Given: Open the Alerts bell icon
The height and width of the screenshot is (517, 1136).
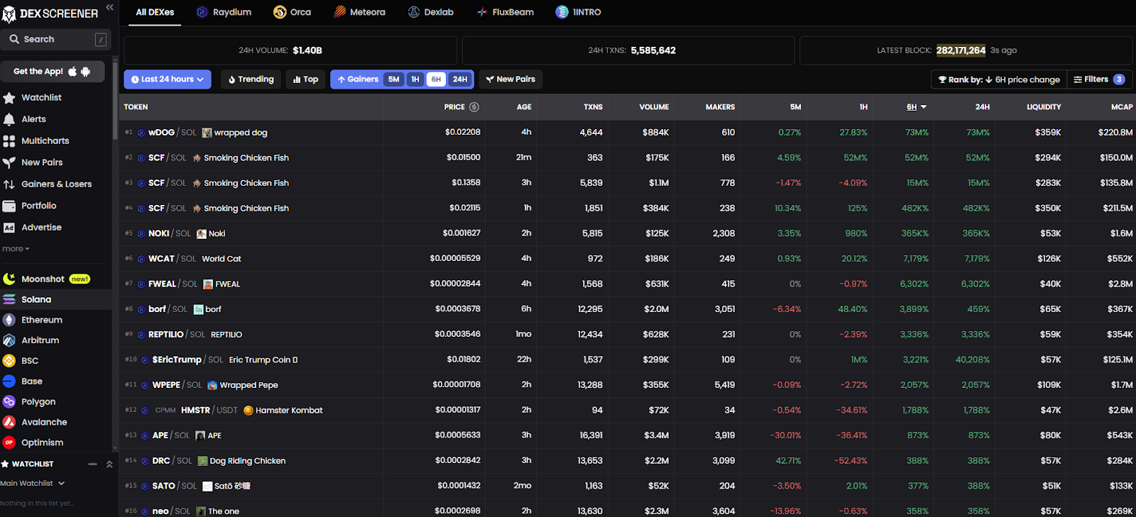Looking at the screenshot, I should [9, 119].
